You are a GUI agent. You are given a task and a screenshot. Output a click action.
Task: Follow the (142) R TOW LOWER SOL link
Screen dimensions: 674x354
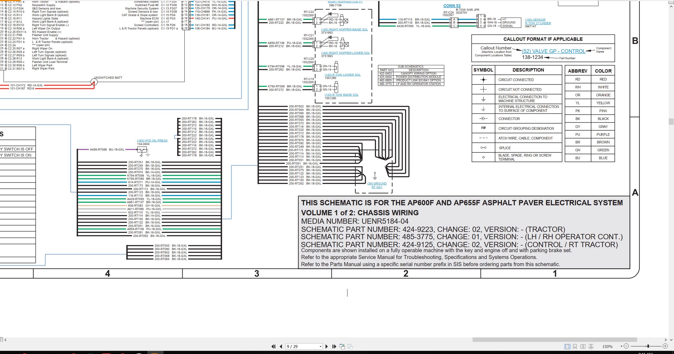click(343, 75)
